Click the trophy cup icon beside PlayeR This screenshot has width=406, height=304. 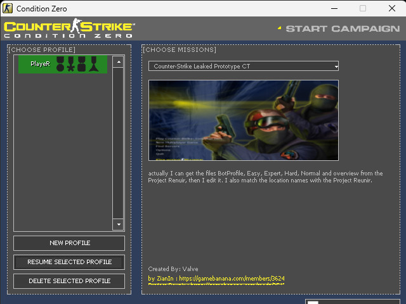tap(93, 64)
